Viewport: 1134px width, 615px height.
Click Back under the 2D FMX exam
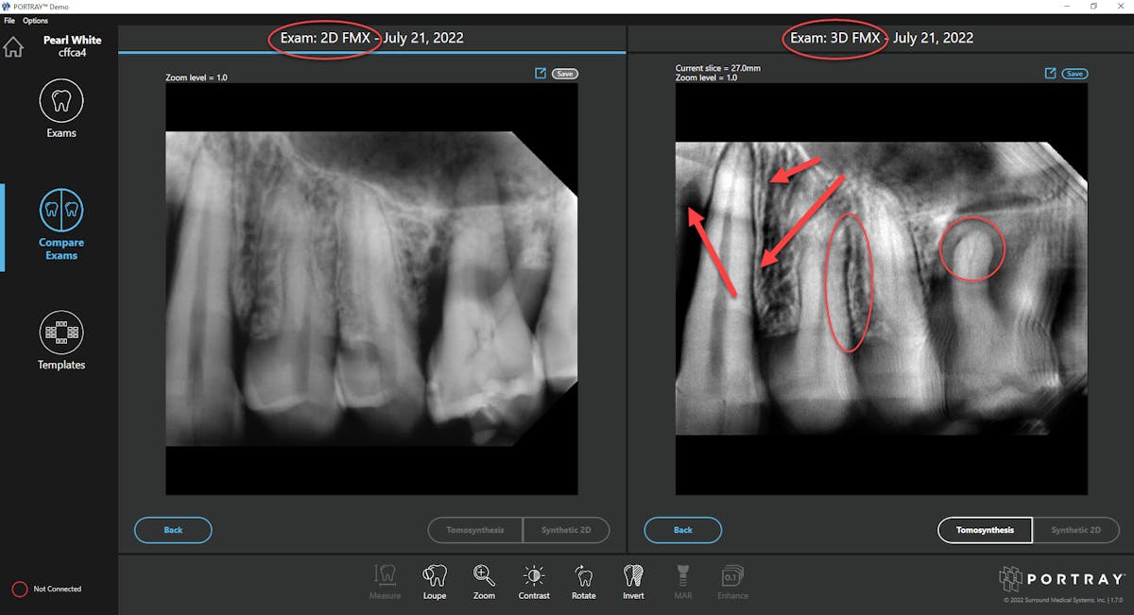tap(173, 530)
